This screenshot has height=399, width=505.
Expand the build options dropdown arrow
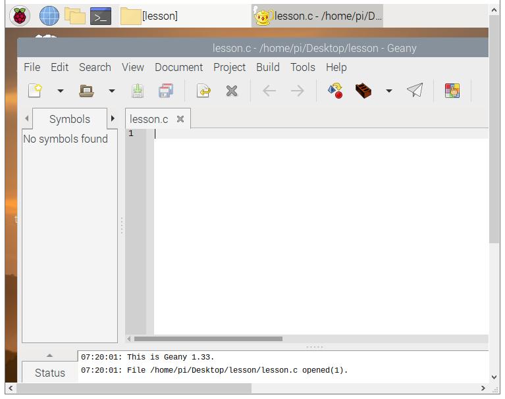point(389,91)
